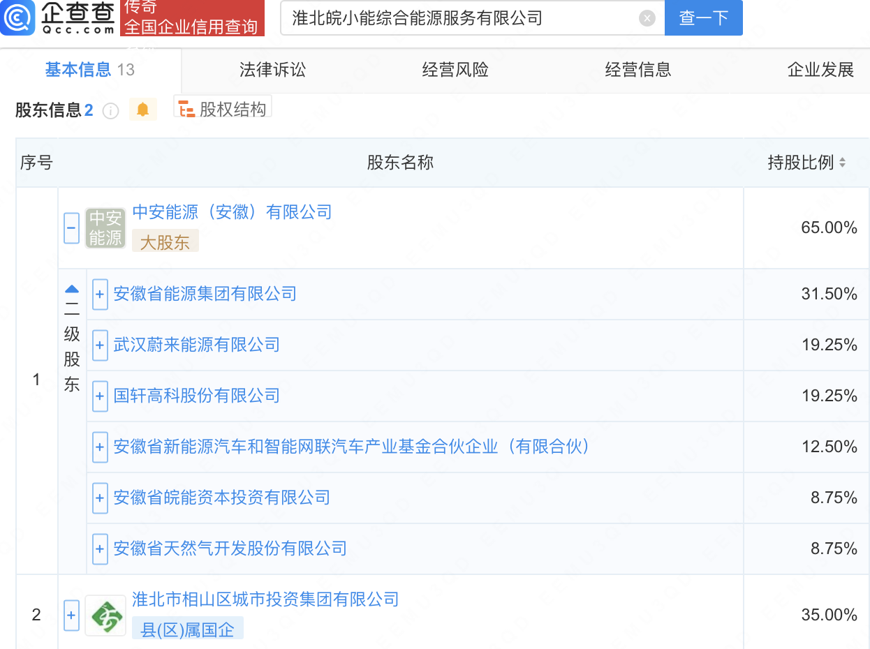Expand 安徽省皖能资本投资有限公司 row
The width and height of the screenshot is (870, 649).
tap(100, 498)
